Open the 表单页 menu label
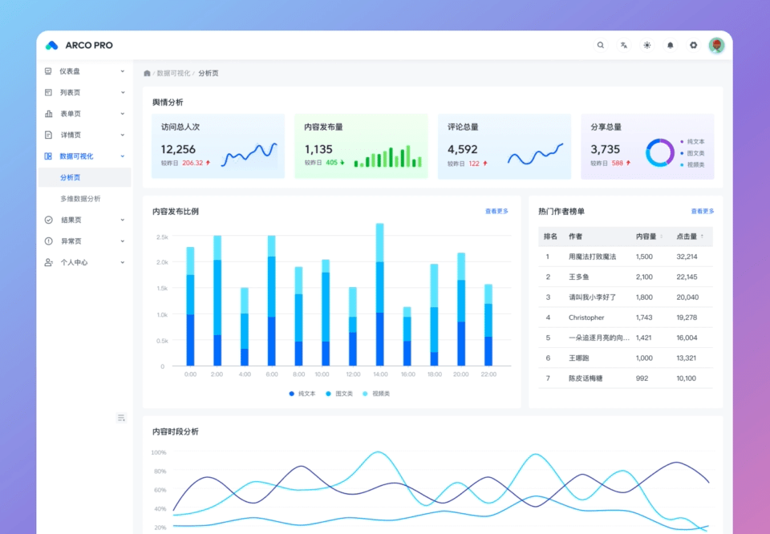Screen dimensions: 770x534 pyautogui.click(x=71, y=113)
